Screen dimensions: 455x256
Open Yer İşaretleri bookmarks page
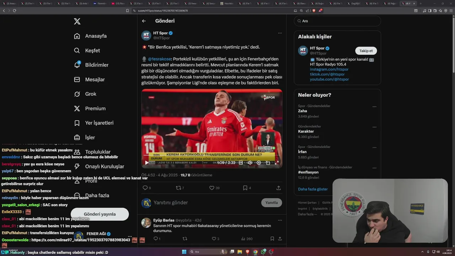pos(93,123)
